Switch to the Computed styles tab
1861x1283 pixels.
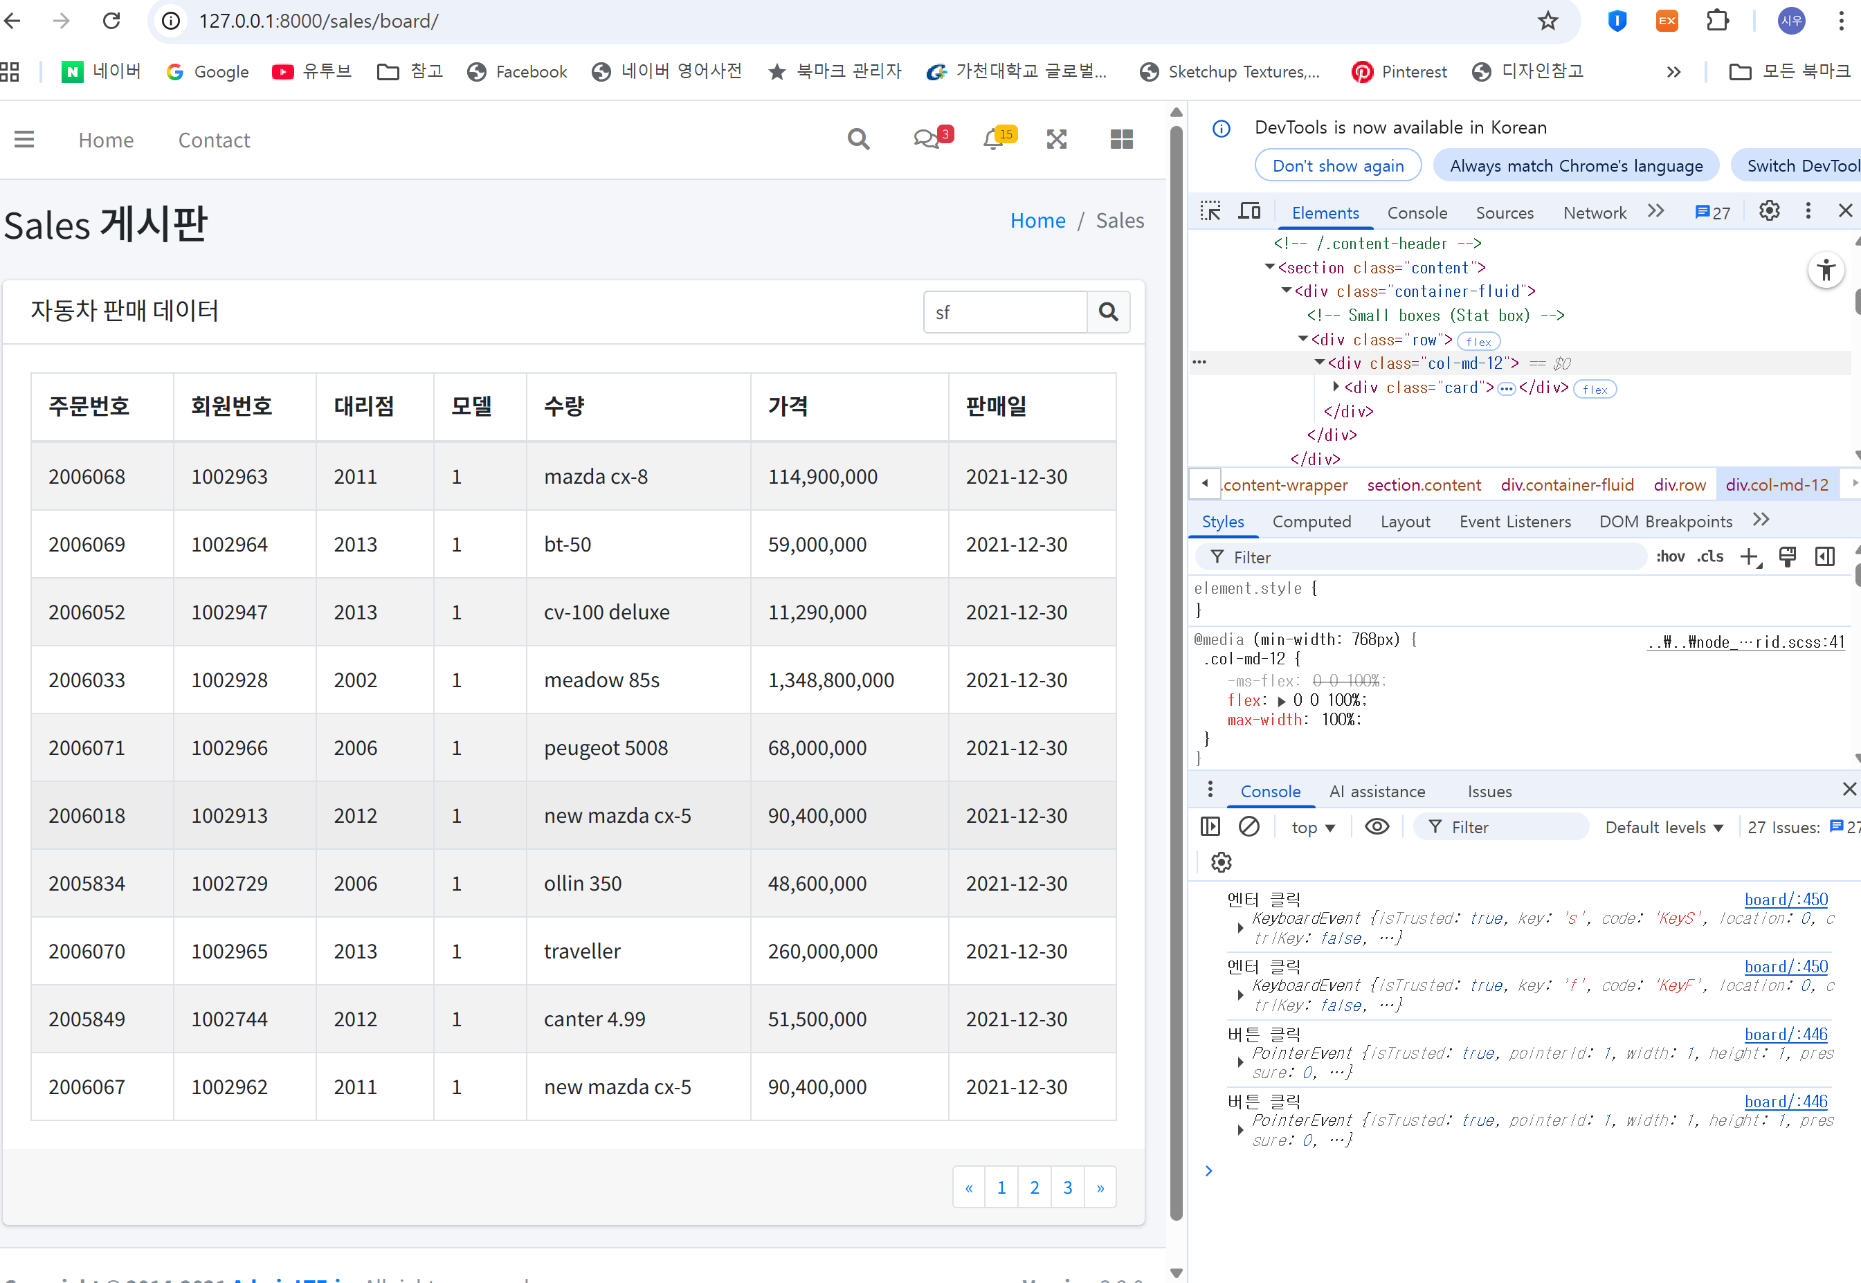point(1311,521)
